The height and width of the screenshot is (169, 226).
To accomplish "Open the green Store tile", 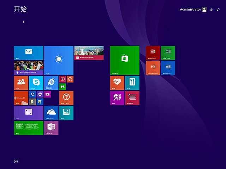I will pos(125,60).
